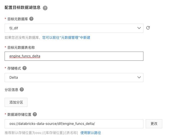Viewport: 172px width, 140px height.
Task: Click help icon beside 配置目标数据湖信息 heading
Action: pos(45,8)
